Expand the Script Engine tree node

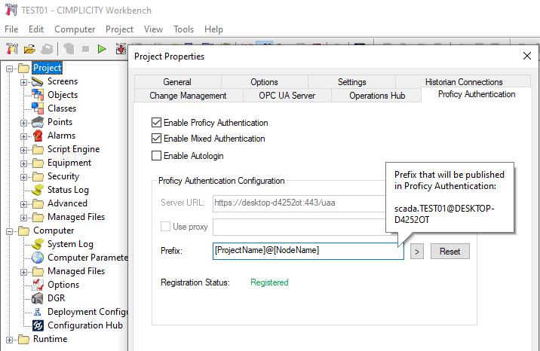click(23, 150)
